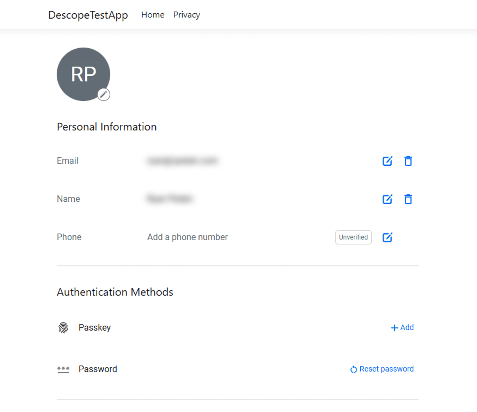Click the Unverified phone badge

pos(353,237)
